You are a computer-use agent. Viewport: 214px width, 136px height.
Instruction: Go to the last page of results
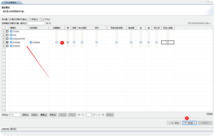click(x=103, y=115)
